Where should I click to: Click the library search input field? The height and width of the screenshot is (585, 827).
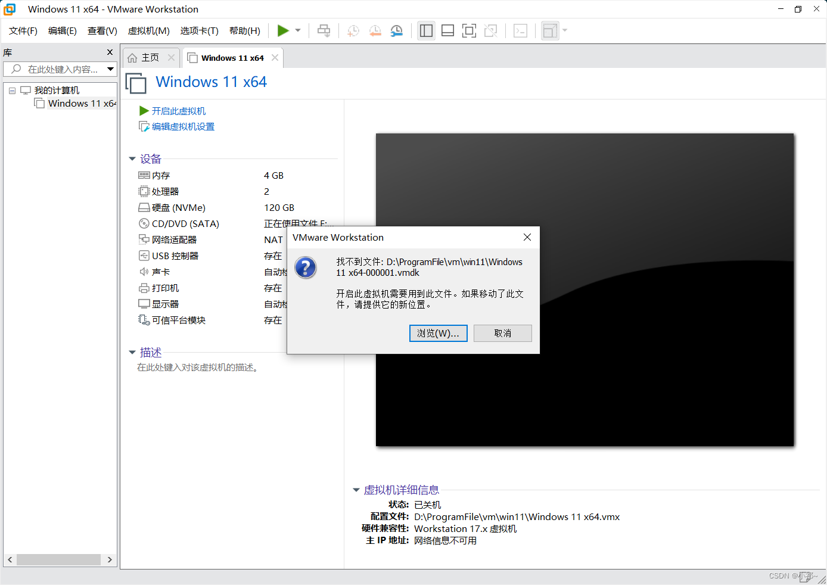(x=55, y=69)
